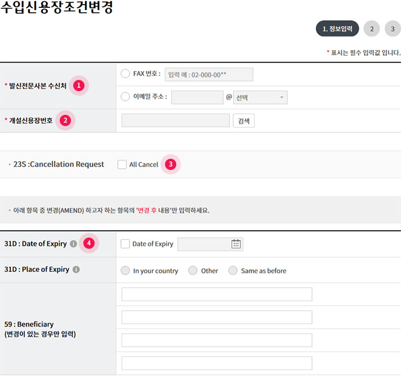This screenshot has height=376, width=401.
Task: Go to step 3 in the progress indicator
Action: click(x=393, y=29)
